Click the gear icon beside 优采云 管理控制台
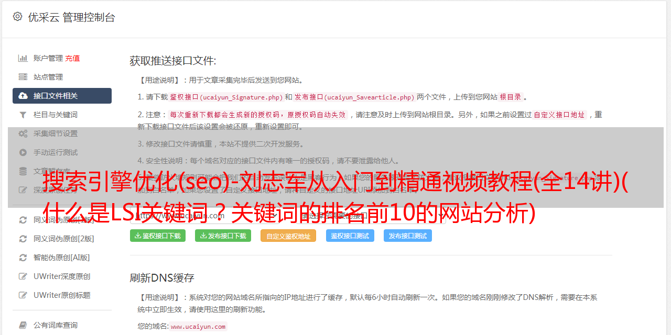The image size is (671, 335). [18, 17]
